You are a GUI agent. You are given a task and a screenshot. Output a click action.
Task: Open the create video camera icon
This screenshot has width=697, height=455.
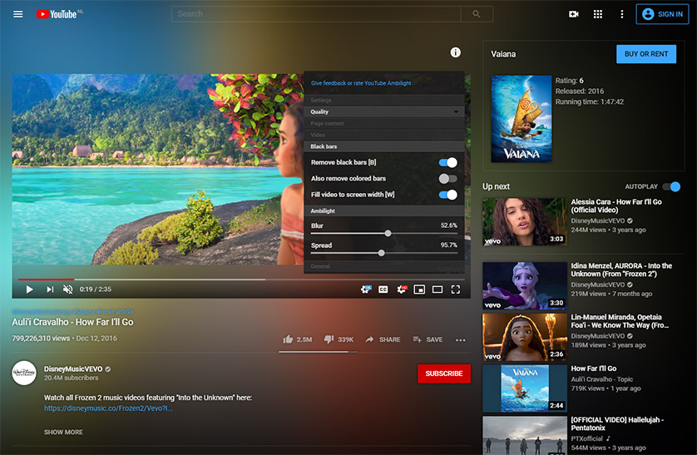click(x=574, y=14)
